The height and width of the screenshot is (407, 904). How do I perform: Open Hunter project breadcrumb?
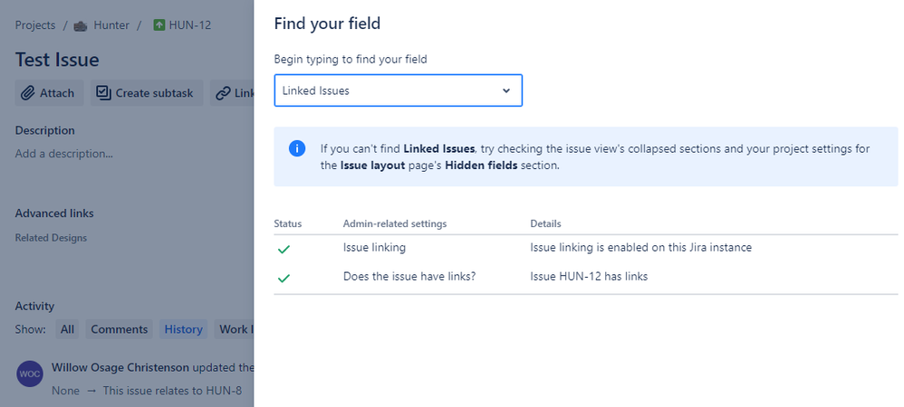coord(111,25)
